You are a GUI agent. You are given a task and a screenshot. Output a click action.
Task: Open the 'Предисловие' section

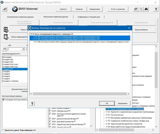(95, 9)
